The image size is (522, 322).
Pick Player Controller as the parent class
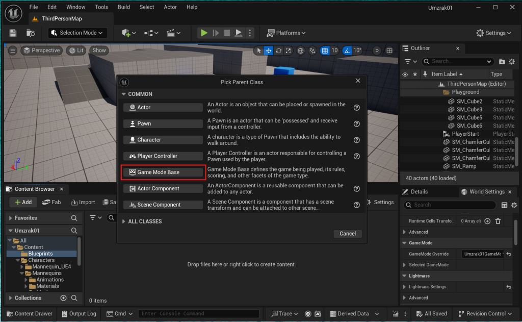pos(163,156)
